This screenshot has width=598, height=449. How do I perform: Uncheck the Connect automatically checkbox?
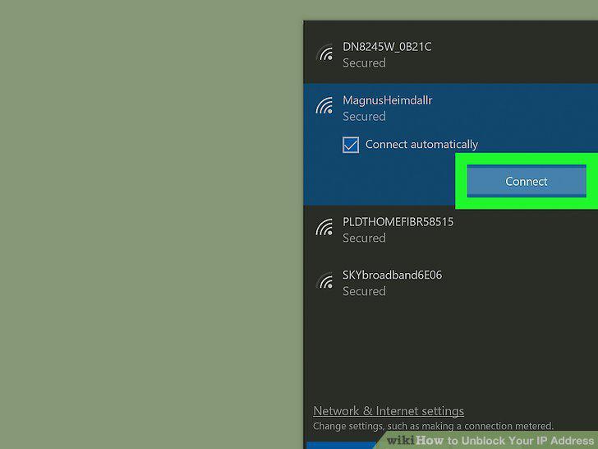tap(351, 145)
